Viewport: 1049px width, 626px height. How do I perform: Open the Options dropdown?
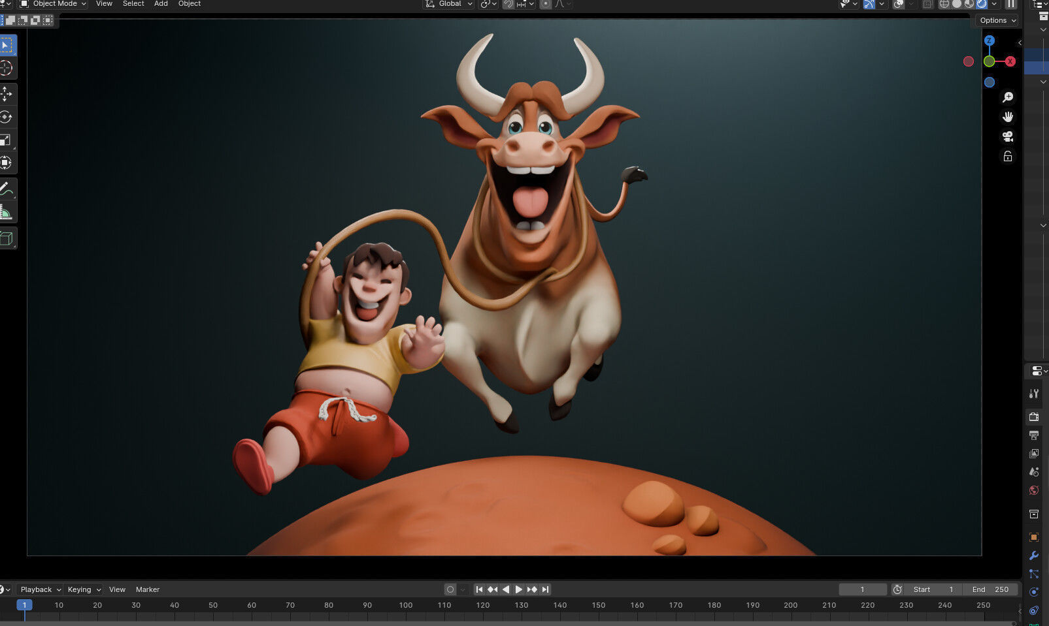coord(998,20)
